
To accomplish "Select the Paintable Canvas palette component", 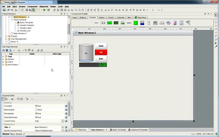I will tap(188, 22).
